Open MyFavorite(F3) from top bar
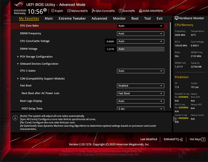This screenshot has width=208, height=162. point(77,11)
